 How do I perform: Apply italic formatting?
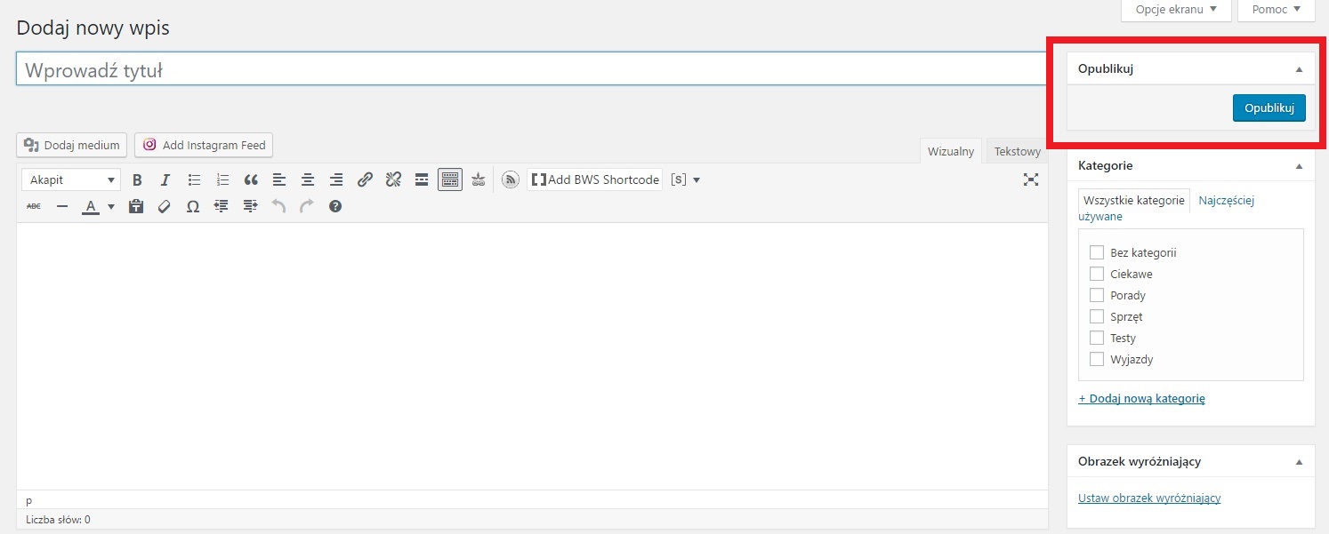coord(165,179)
